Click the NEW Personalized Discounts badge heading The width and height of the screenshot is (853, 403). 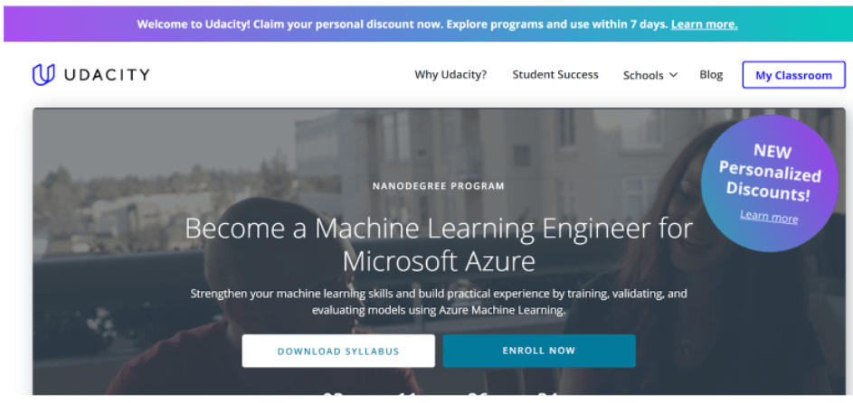coord(771,172)
